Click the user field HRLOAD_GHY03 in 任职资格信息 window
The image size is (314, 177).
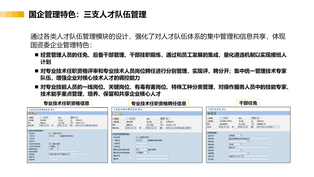[92, 125]
